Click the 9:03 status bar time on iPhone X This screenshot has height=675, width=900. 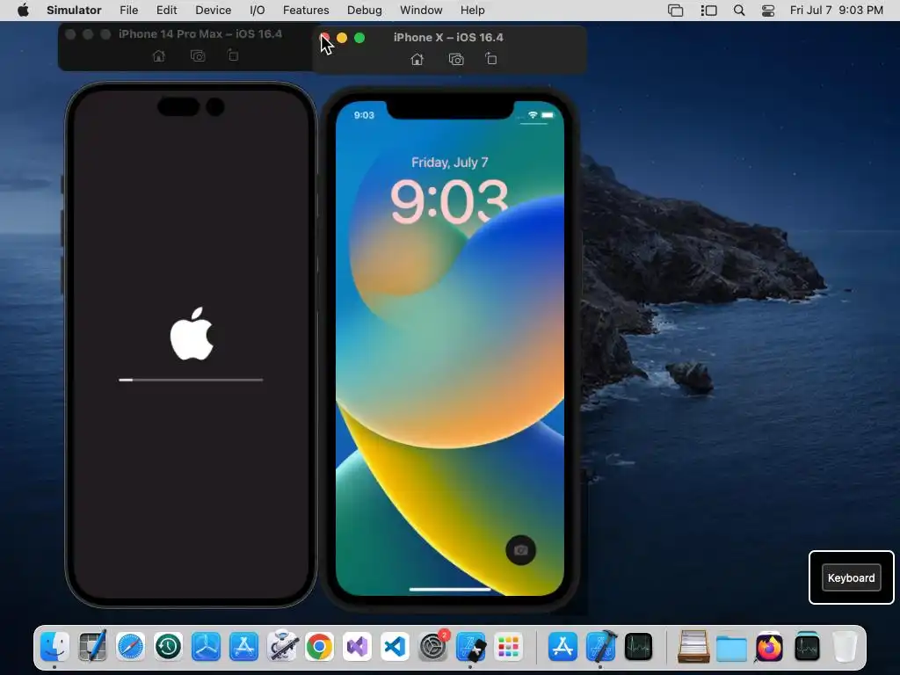click(364, 115)
